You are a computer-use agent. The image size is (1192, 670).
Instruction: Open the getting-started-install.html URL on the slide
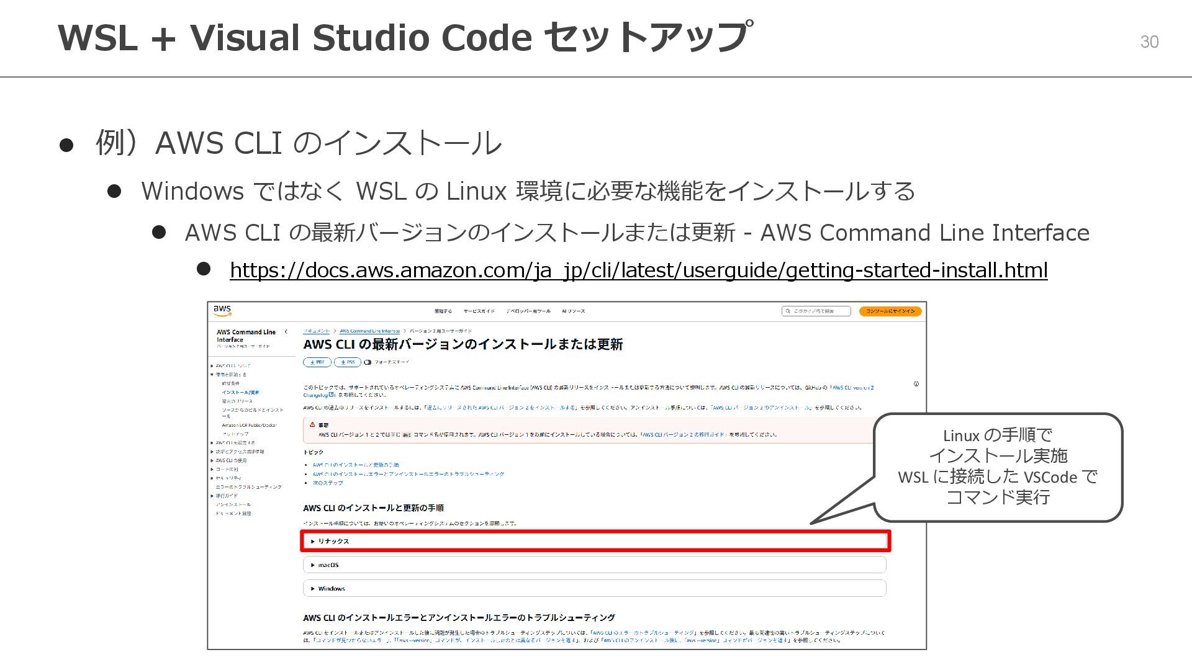click(639, 270)
